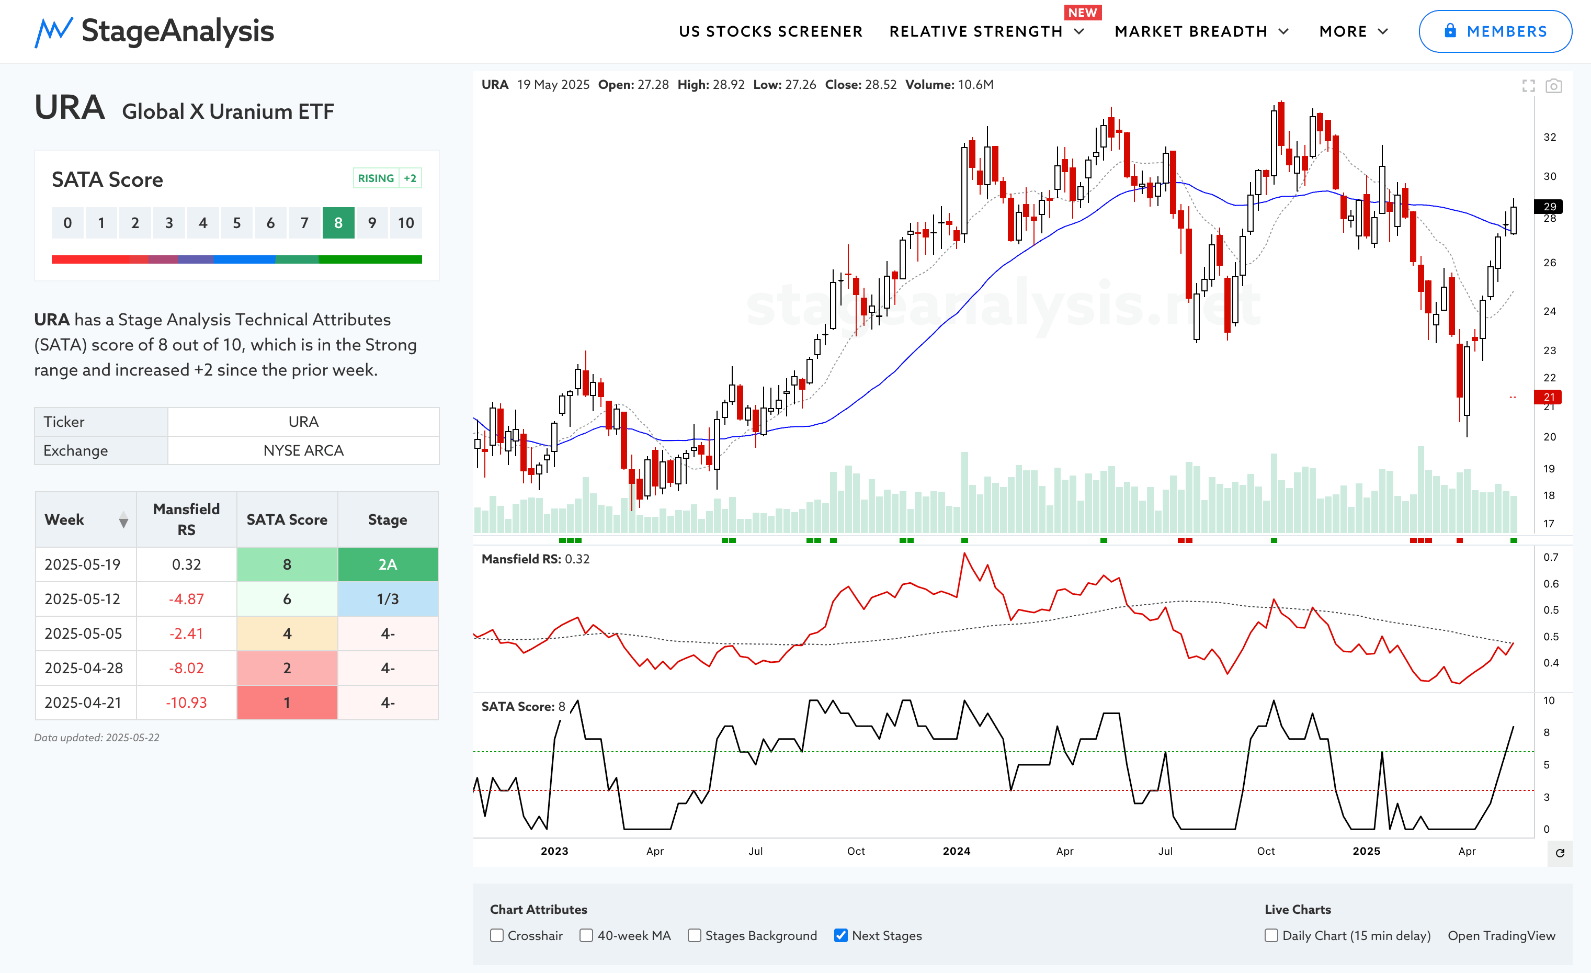
Task: Click the StageAnalysis site name
Action: 178,31
